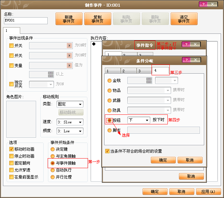Click the 角色图片 preview box
The width and height of the screenshot is (224, 198).
pos(21,119)
